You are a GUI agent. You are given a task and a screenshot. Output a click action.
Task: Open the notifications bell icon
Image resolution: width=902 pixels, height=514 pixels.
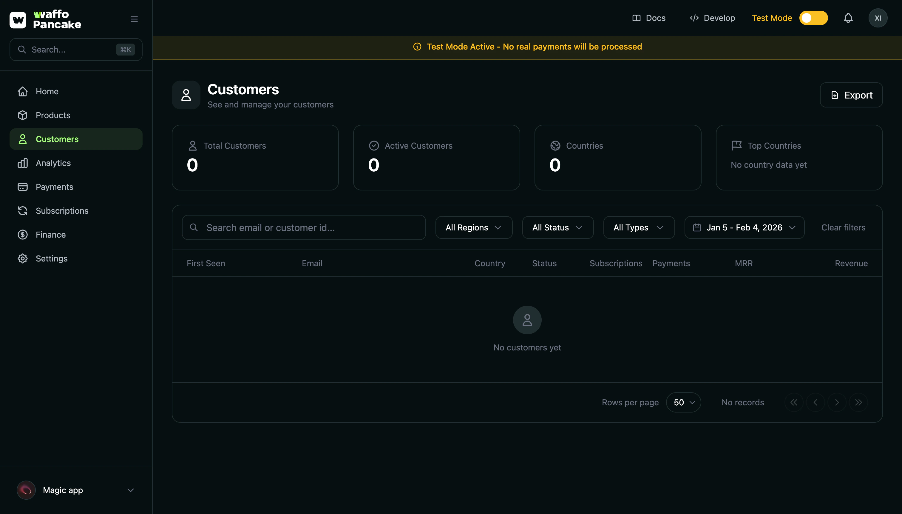point(848,18)
